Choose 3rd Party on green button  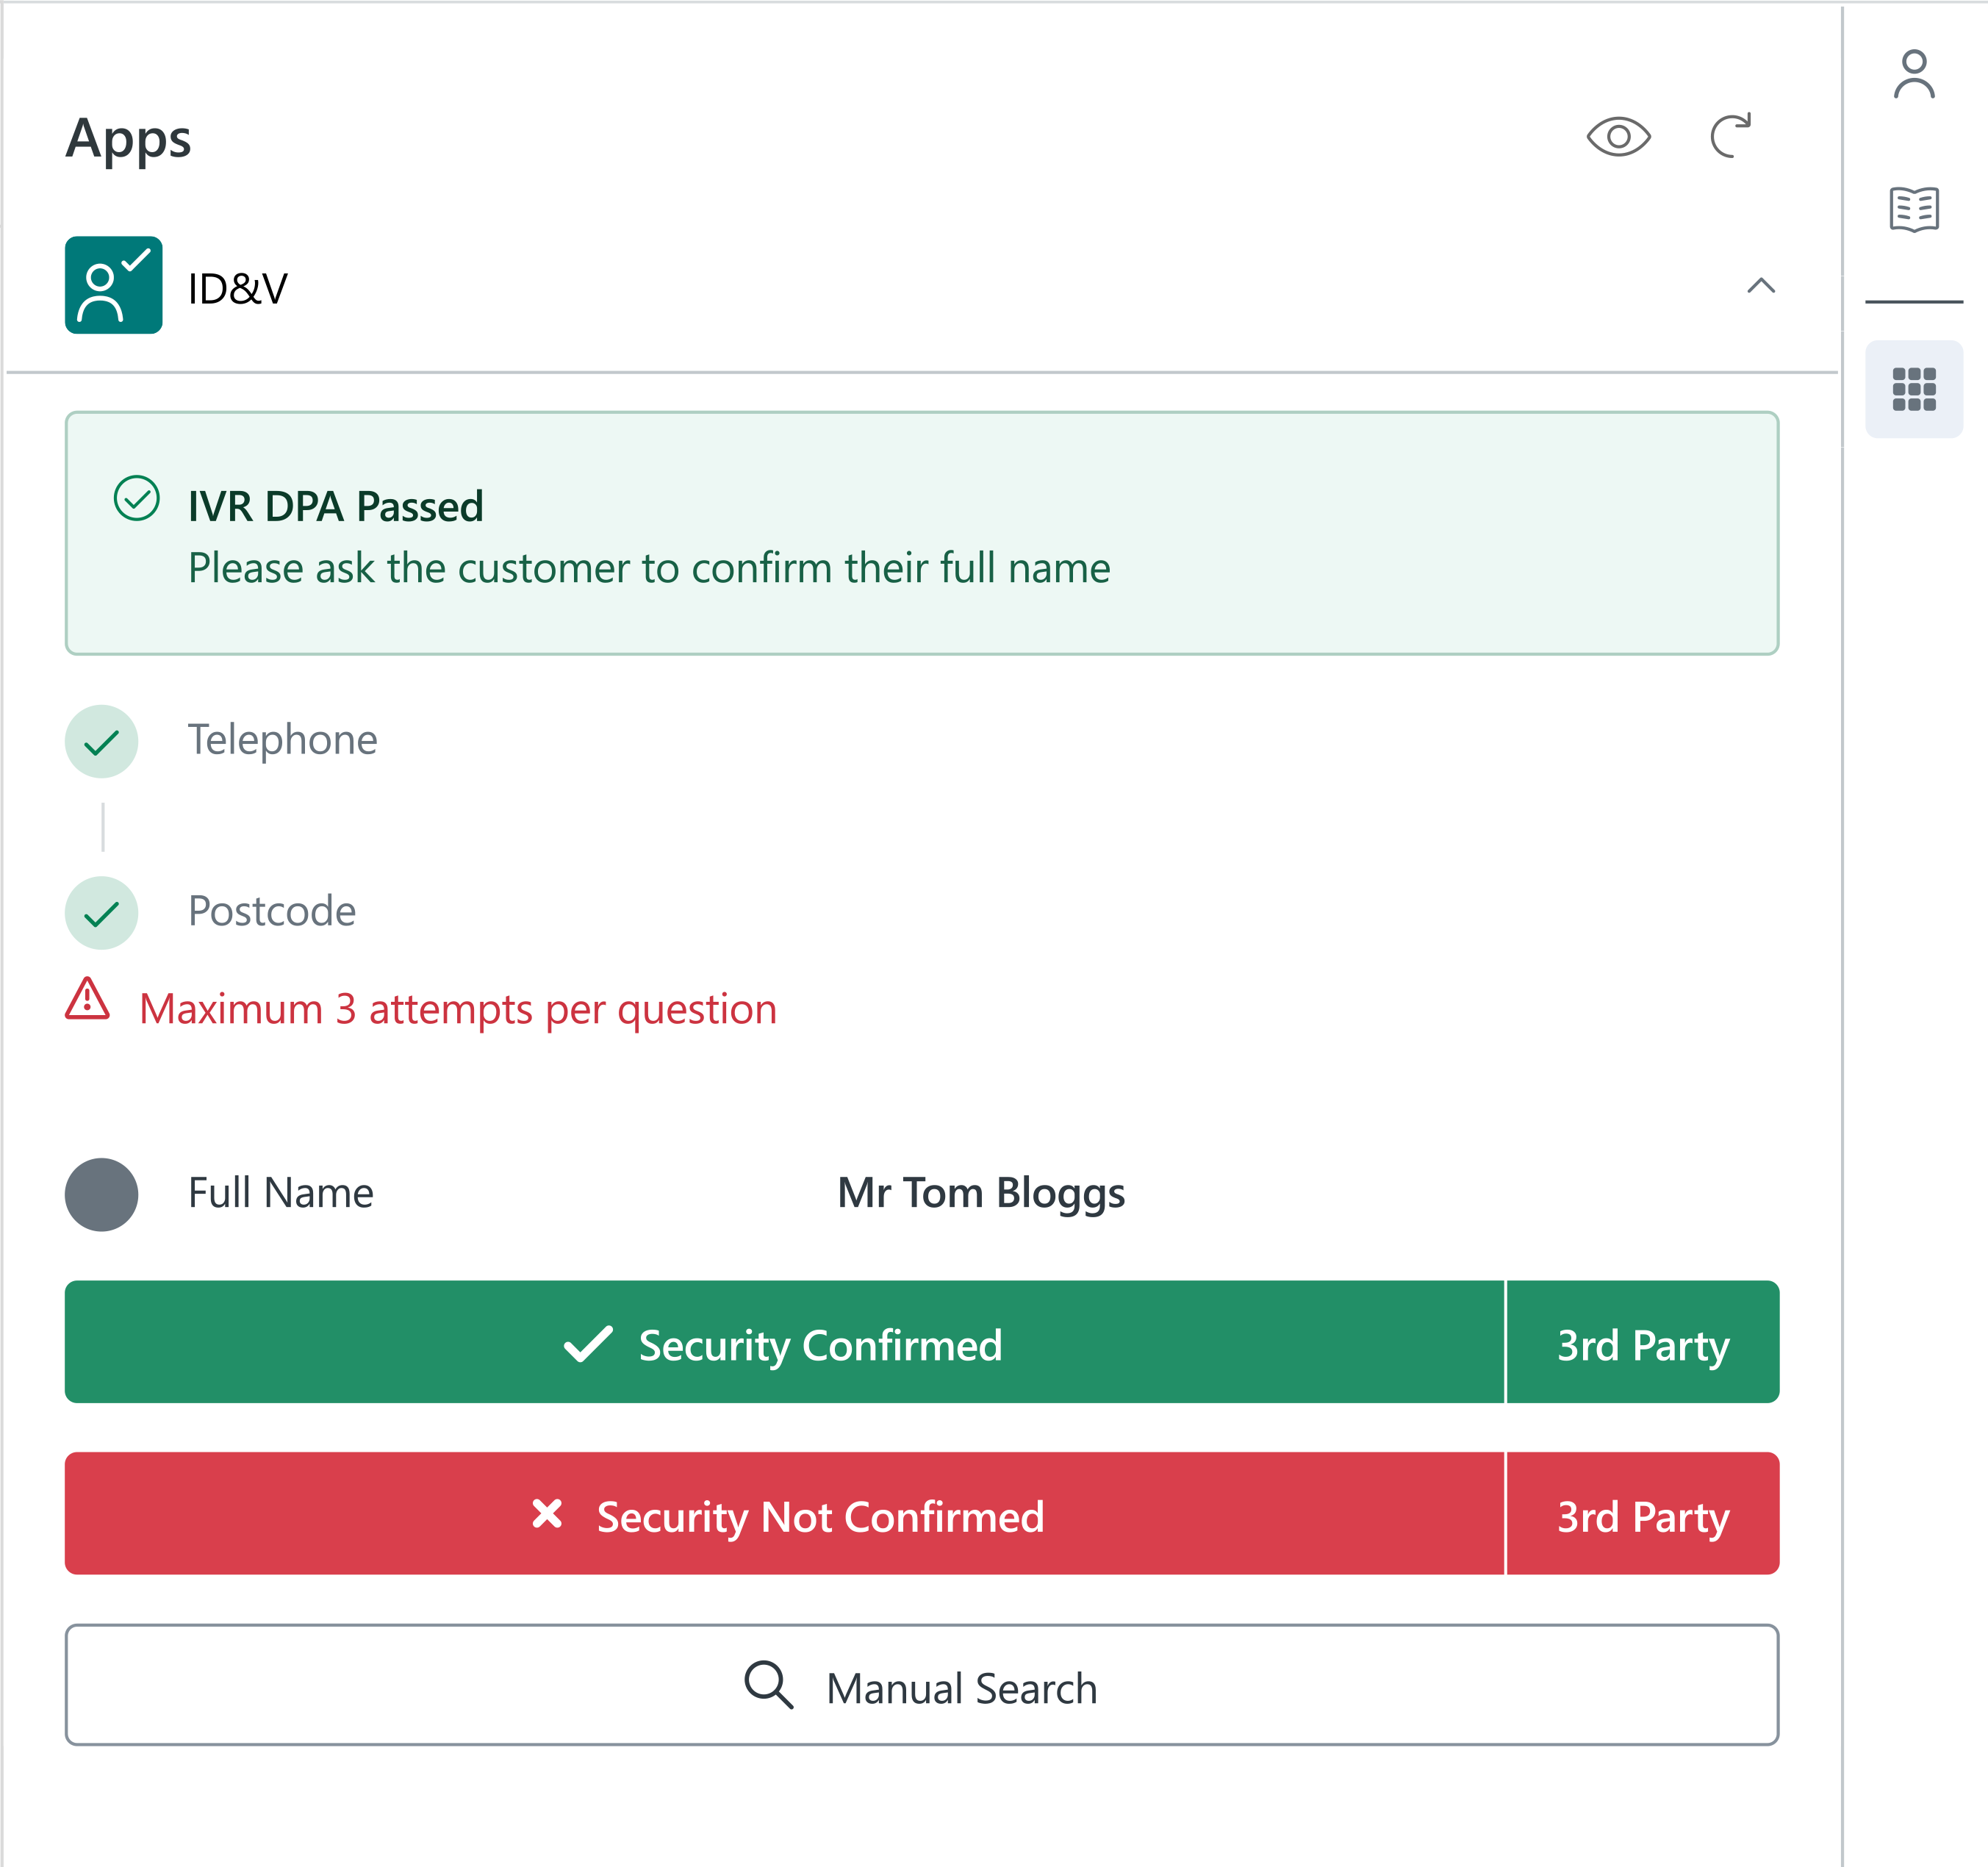point(1642,1343)
